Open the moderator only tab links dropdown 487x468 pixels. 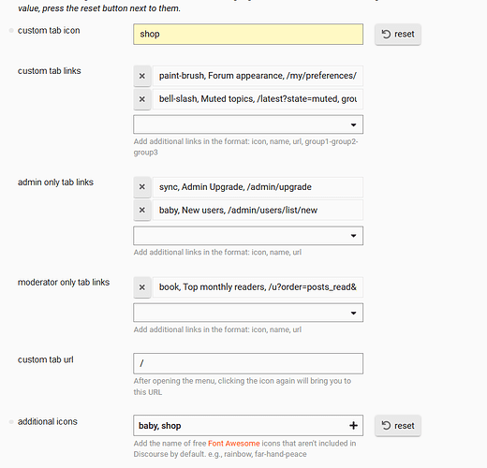pos(248,313)
